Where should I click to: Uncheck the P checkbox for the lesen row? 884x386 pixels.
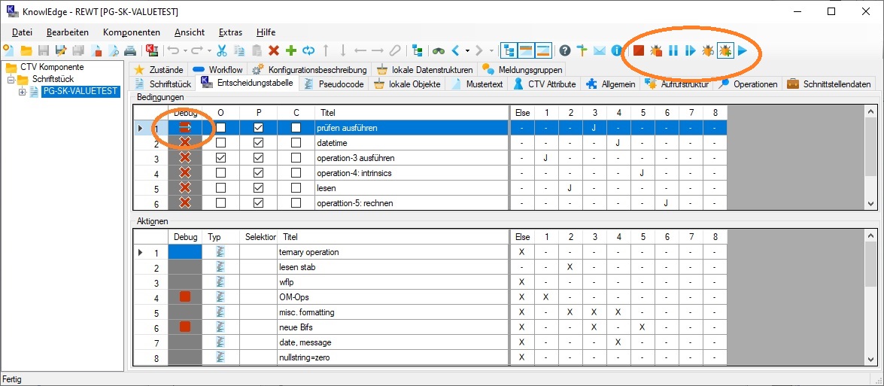tap(259, 188)
